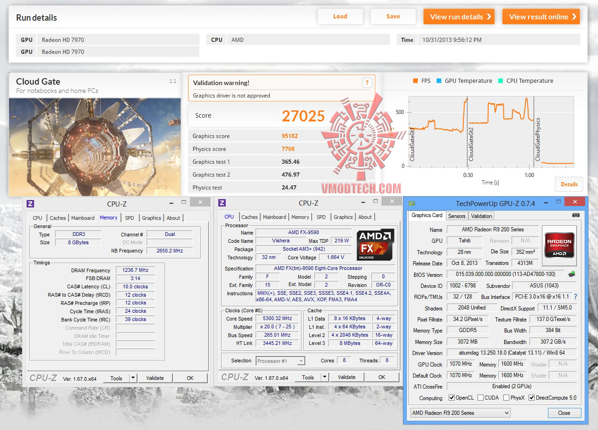This screenshot has height=430, width=598.
Task: Open View result online
Action: [x=541, y=17]
